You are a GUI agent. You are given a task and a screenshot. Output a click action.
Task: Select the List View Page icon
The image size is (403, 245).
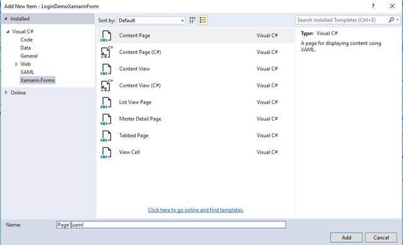click(106, 102)
